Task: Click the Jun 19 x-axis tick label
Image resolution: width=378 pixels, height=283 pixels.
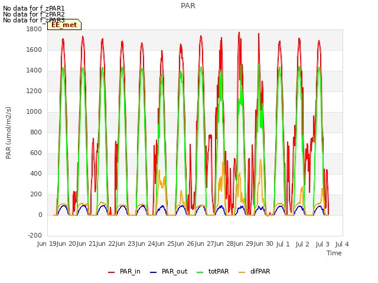Action: click(x=47, y=244)
